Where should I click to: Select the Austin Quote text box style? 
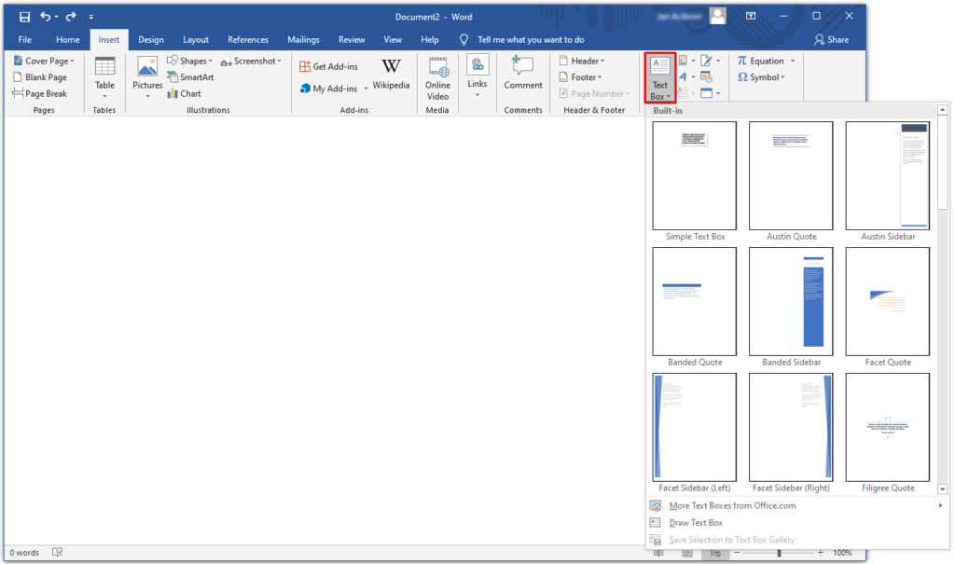point(791,175)
